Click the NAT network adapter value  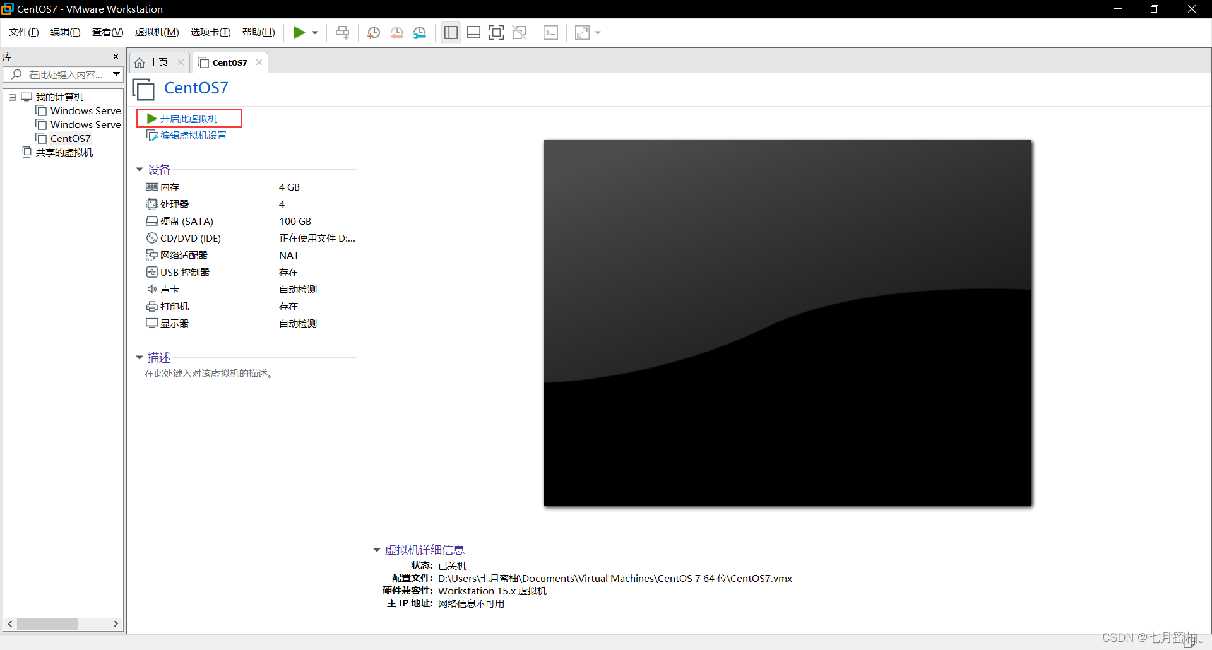pos(289,255)
